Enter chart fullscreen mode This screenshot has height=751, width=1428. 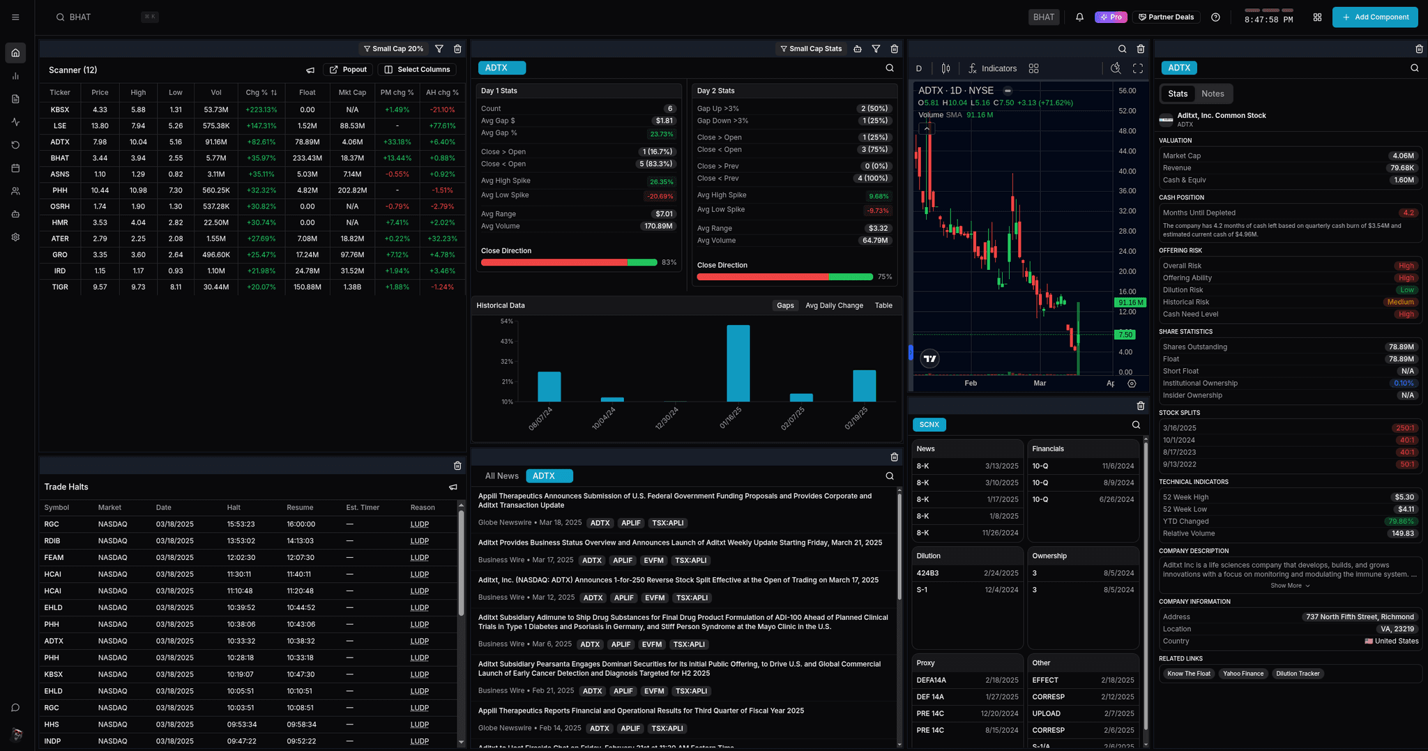pyautogui.click(x=1138, y=68)
